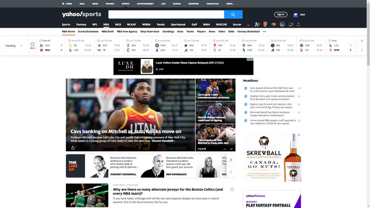The image size is (370, 208).
Task: Select the 49ers team logo
Action: (274, 24)
